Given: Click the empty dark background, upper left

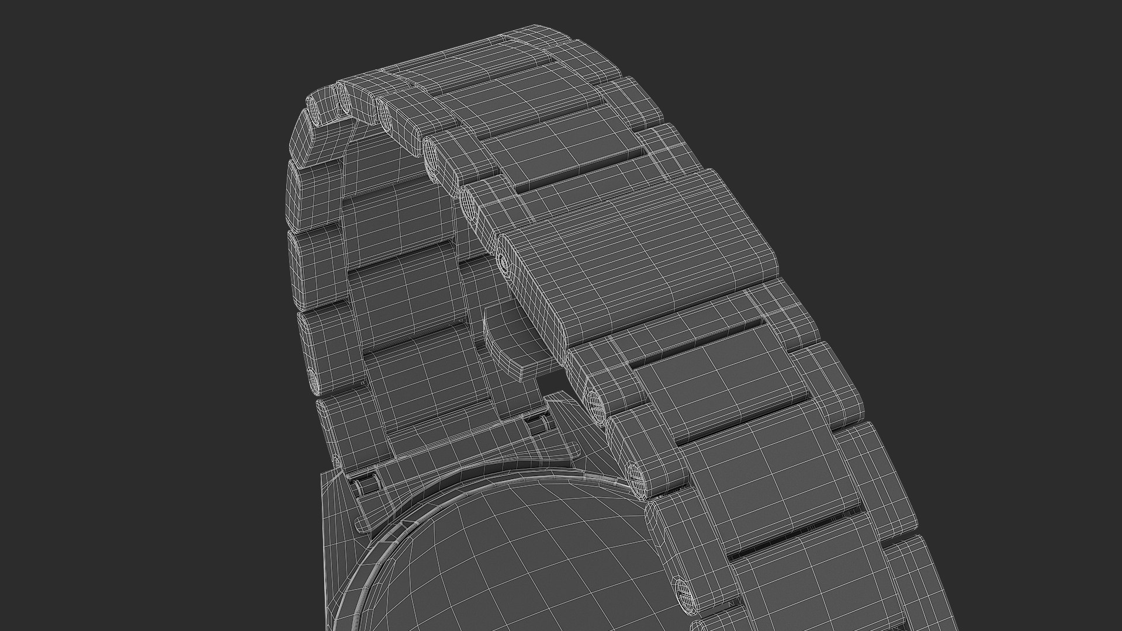Looking at the screenshot, I should tap(117, 117).
